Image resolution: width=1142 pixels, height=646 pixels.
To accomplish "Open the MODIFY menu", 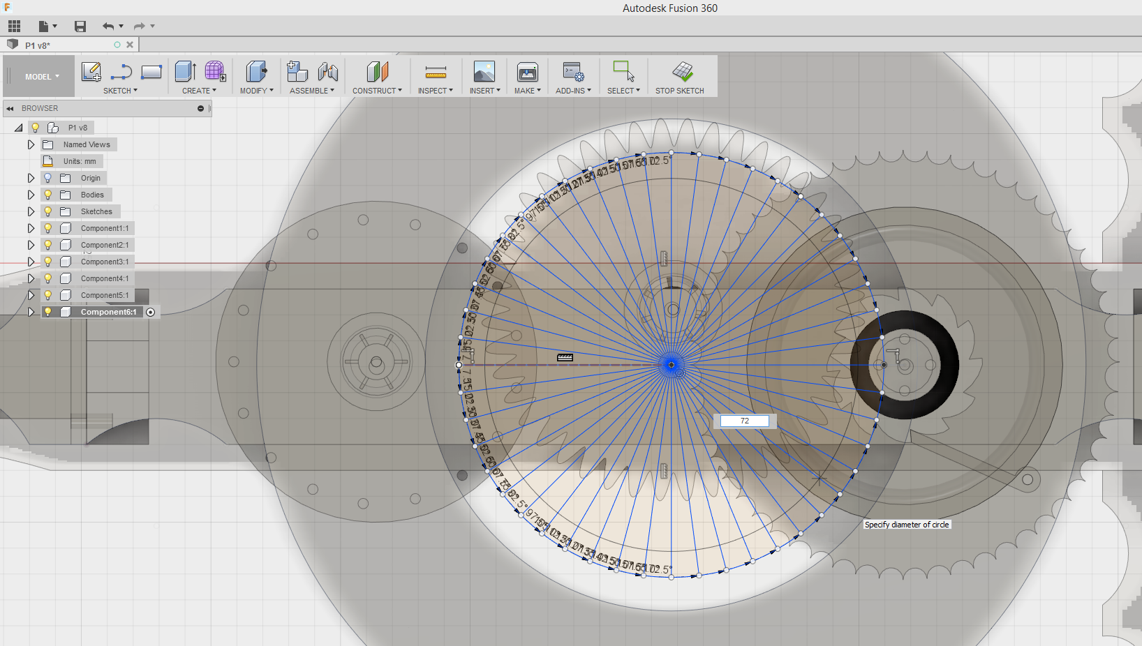I will point(256,91).
